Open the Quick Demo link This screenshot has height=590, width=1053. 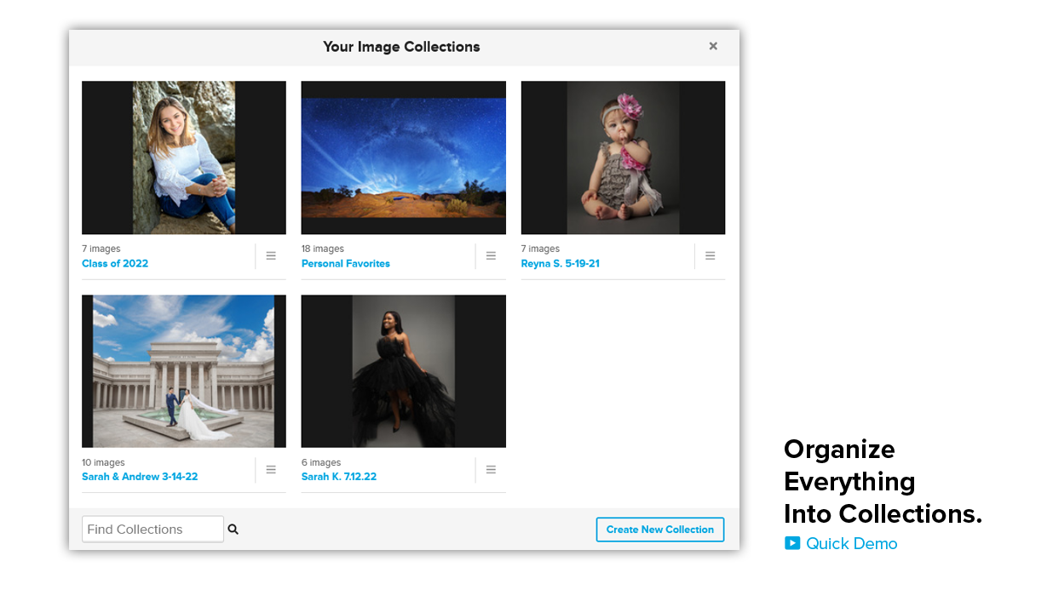point(851,543)
